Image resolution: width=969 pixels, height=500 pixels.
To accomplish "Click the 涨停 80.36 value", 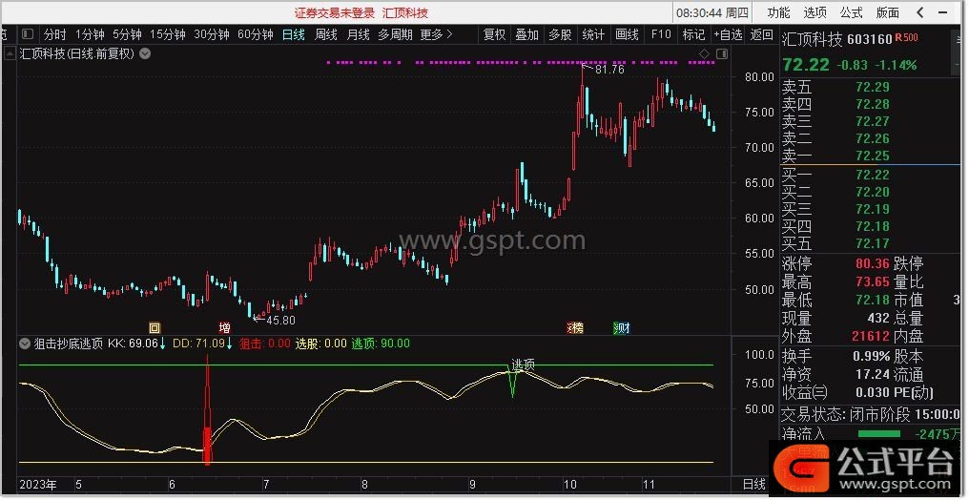I will (x=872, y=264).
